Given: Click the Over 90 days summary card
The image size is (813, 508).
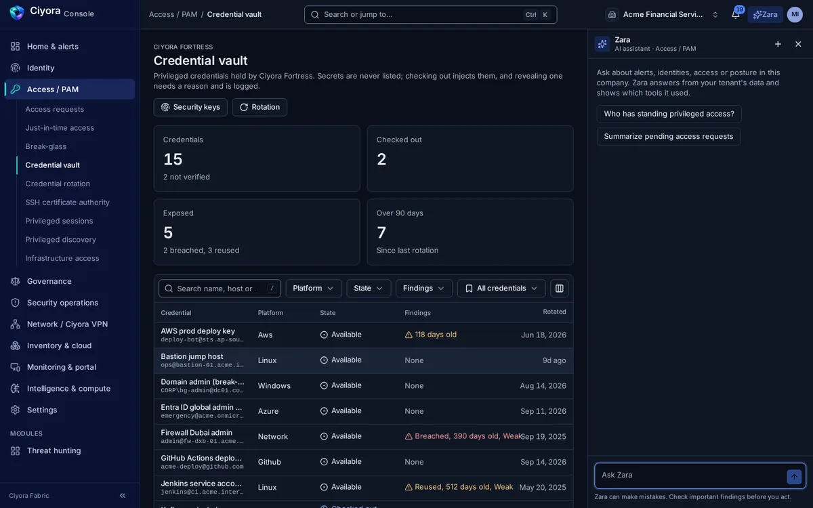Looking at the screenshot, I should pos(470,232).
